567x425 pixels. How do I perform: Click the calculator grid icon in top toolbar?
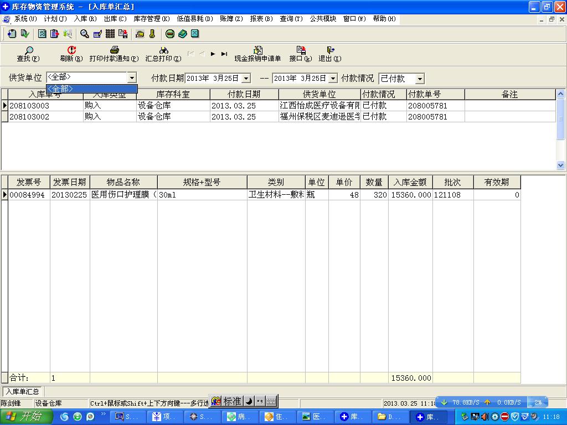[x=110, y=34]
